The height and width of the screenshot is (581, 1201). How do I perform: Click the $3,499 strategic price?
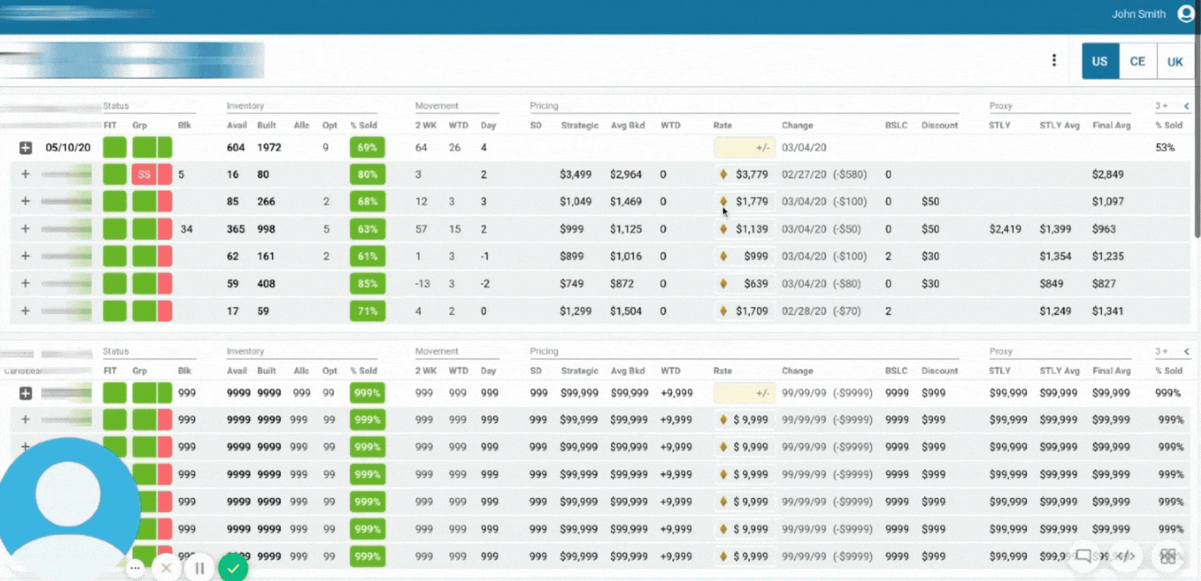pos(576,174)
